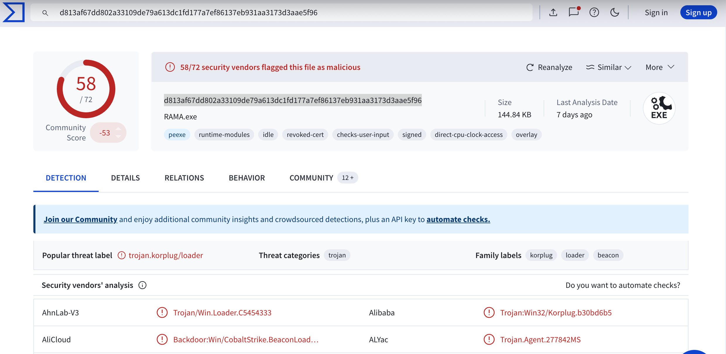Click the AhnLab-V3 vendor name
Viewport: 726px width, 354px height.
[x=61, y=312]
